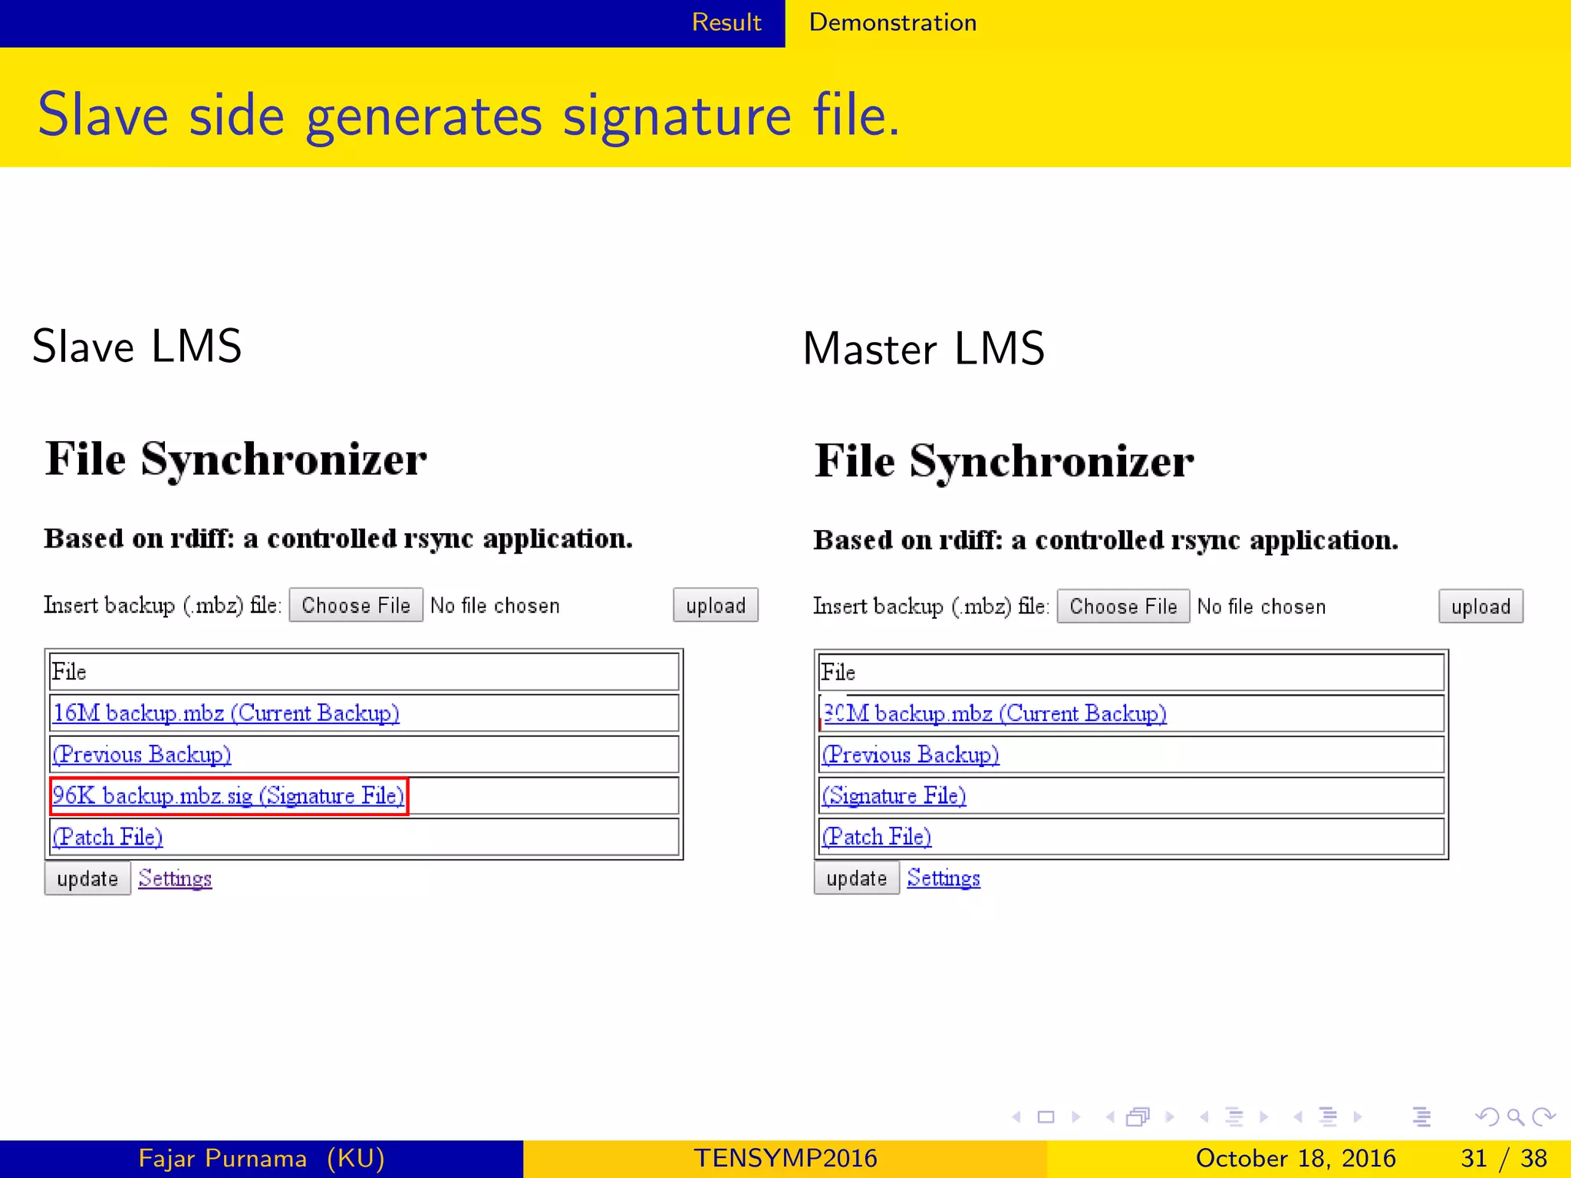The width and height of the screenshot is (1571, 1178).
Task: Go to previous frame arrow beside frame icon
Action: click(x=1110, y=1117)
